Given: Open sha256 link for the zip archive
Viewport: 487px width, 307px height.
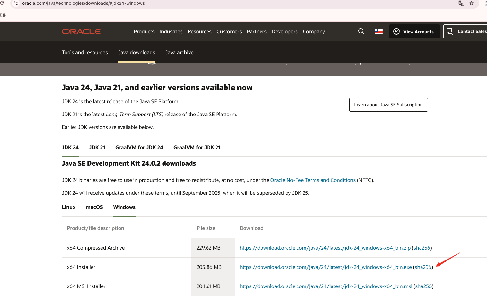Looking at the screenshot, I should pos(422,248).
